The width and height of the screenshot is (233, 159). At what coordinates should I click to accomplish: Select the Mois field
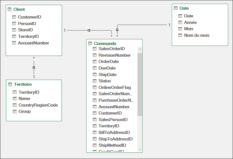[189, 29]
